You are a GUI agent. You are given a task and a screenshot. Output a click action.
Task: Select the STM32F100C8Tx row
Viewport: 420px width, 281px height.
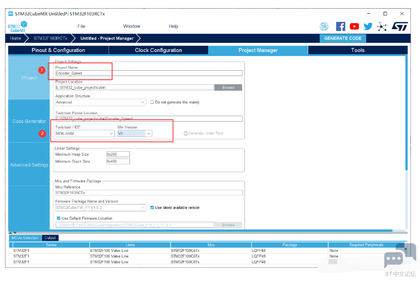click(x=207, y=262)
